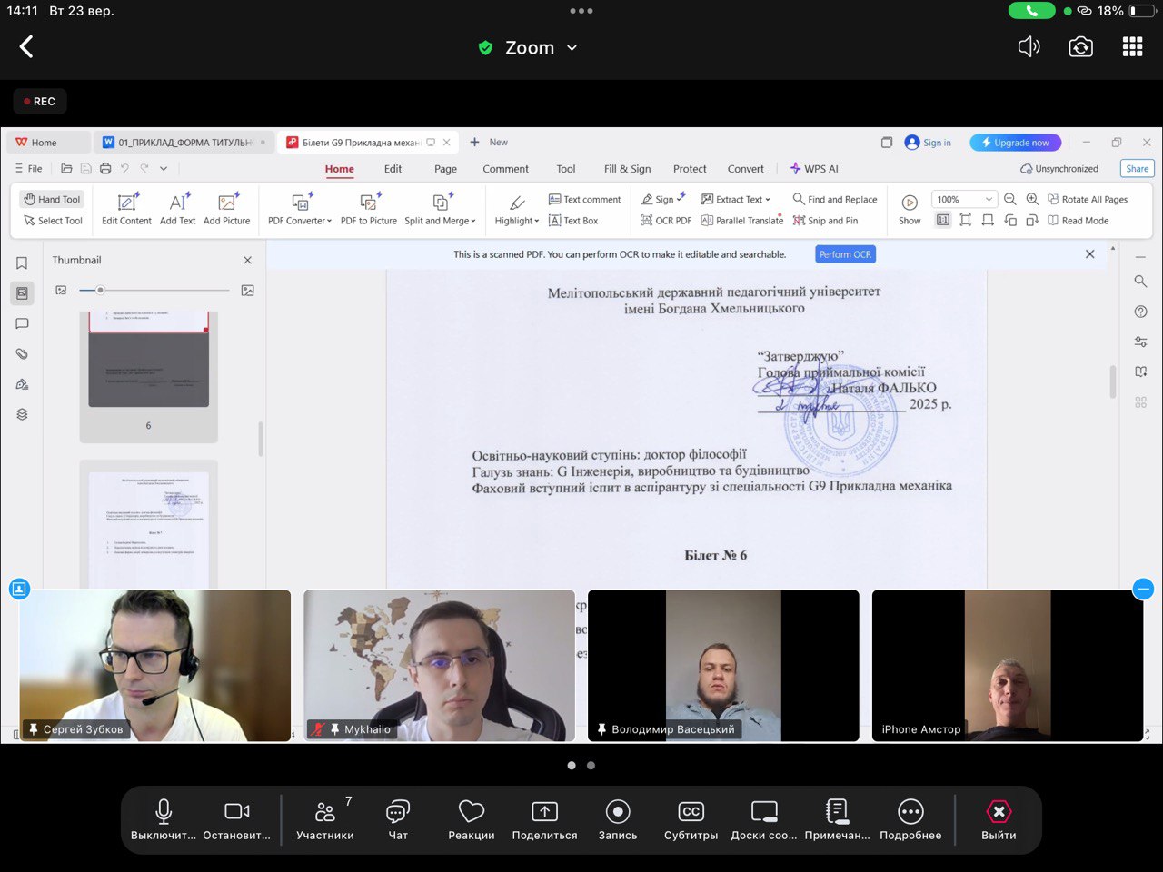1163x872 pixels.
Task: Open the 100% zoom level dropdown
Action: pyautogui.click(x=988, y=200)
